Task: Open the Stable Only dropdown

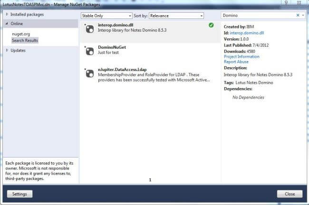Action: 106,16
